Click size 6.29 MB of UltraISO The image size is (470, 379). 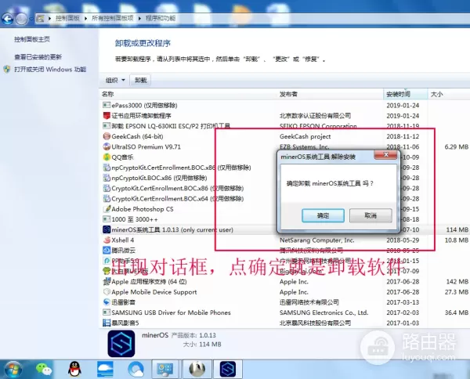[457, 146]
